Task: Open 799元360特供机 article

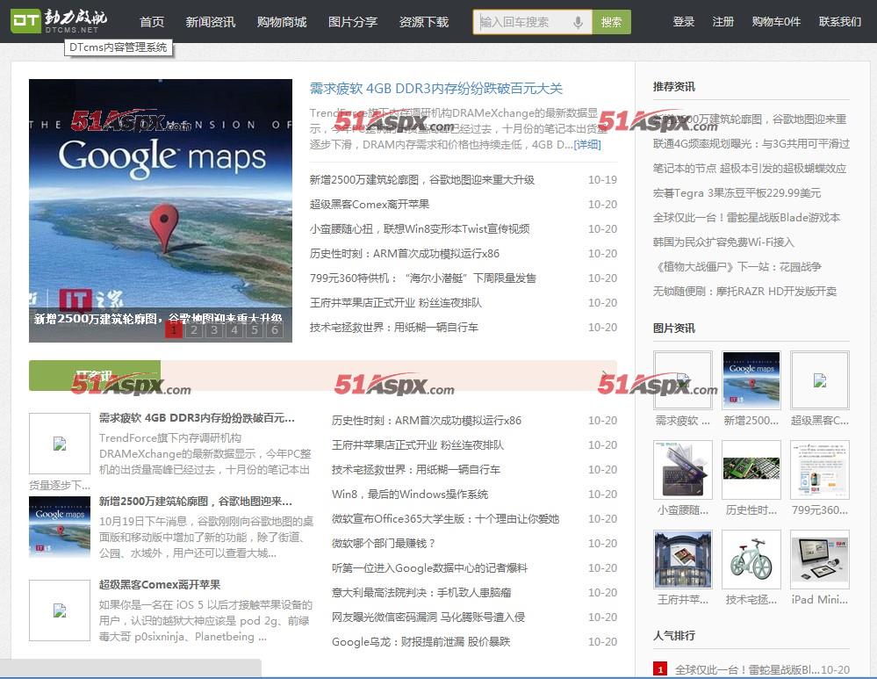Action: (423, 278)
